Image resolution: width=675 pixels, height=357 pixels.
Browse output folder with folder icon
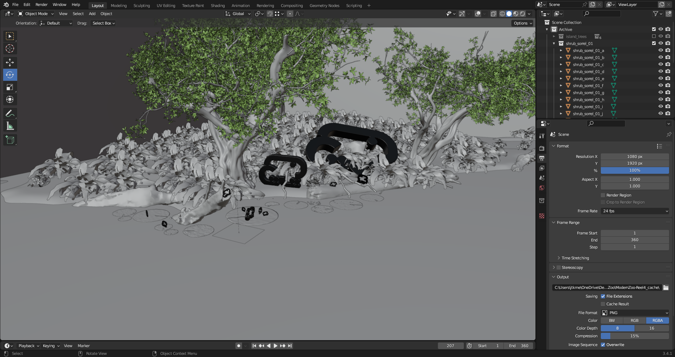point(666,287)
